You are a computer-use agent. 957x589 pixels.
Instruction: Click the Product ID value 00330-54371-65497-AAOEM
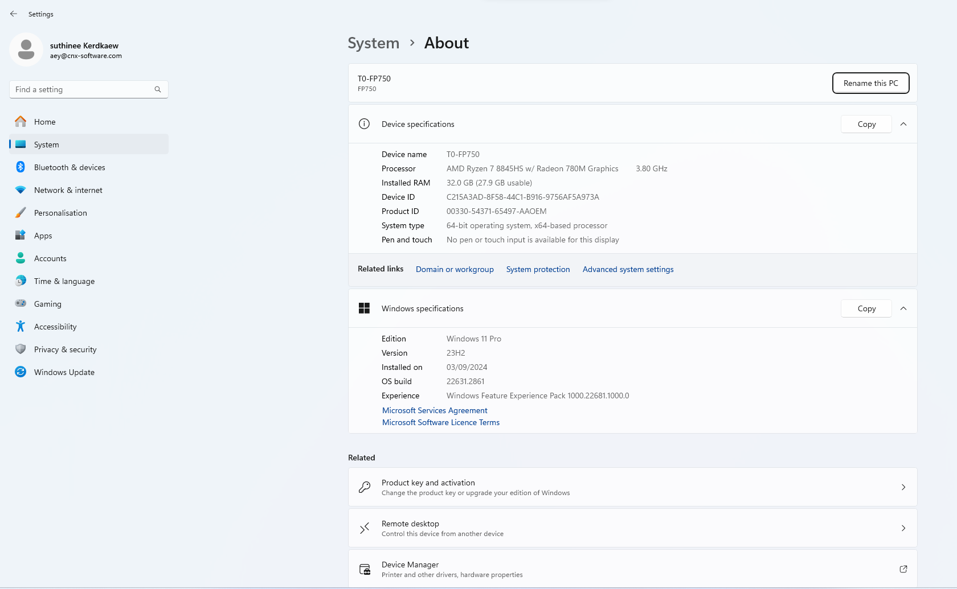tap(497, 211)
